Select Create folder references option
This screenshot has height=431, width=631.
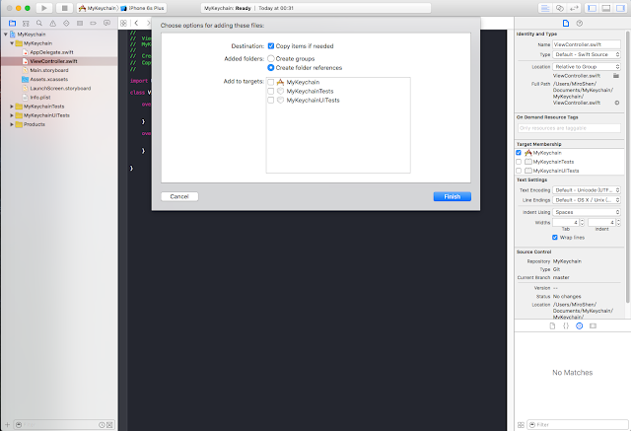click(x=271, y=68)
